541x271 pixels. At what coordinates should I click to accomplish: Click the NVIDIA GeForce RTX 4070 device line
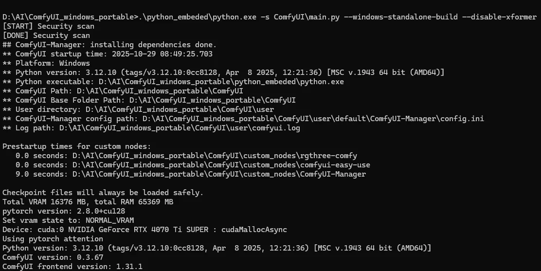[144, 230]
